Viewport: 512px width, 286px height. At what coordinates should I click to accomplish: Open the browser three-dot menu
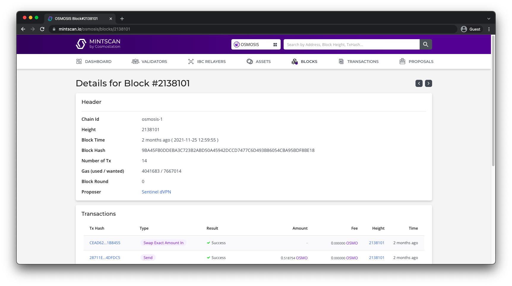pyautogui.click(x=489, y=29)
